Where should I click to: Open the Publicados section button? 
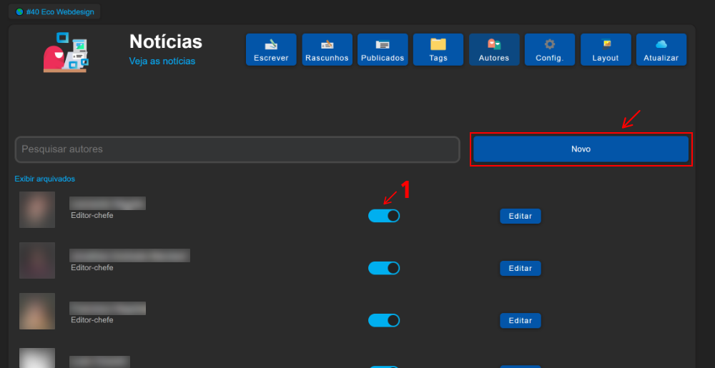click(383, 49)
